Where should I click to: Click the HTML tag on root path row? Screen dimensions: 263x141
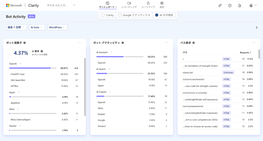click(x=227, y=59)
